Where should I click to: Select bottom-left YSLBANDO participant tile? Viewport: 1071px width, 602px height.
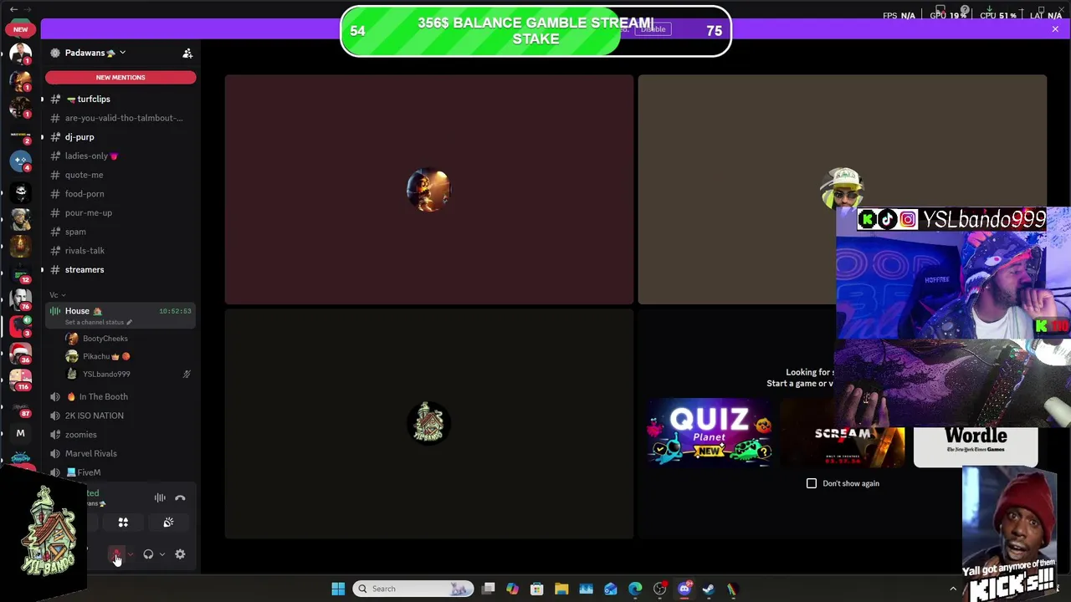(429, 424)
